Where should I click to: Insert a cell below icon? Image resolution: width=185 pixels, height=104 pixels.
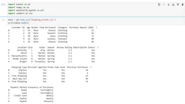pos(178,5)
